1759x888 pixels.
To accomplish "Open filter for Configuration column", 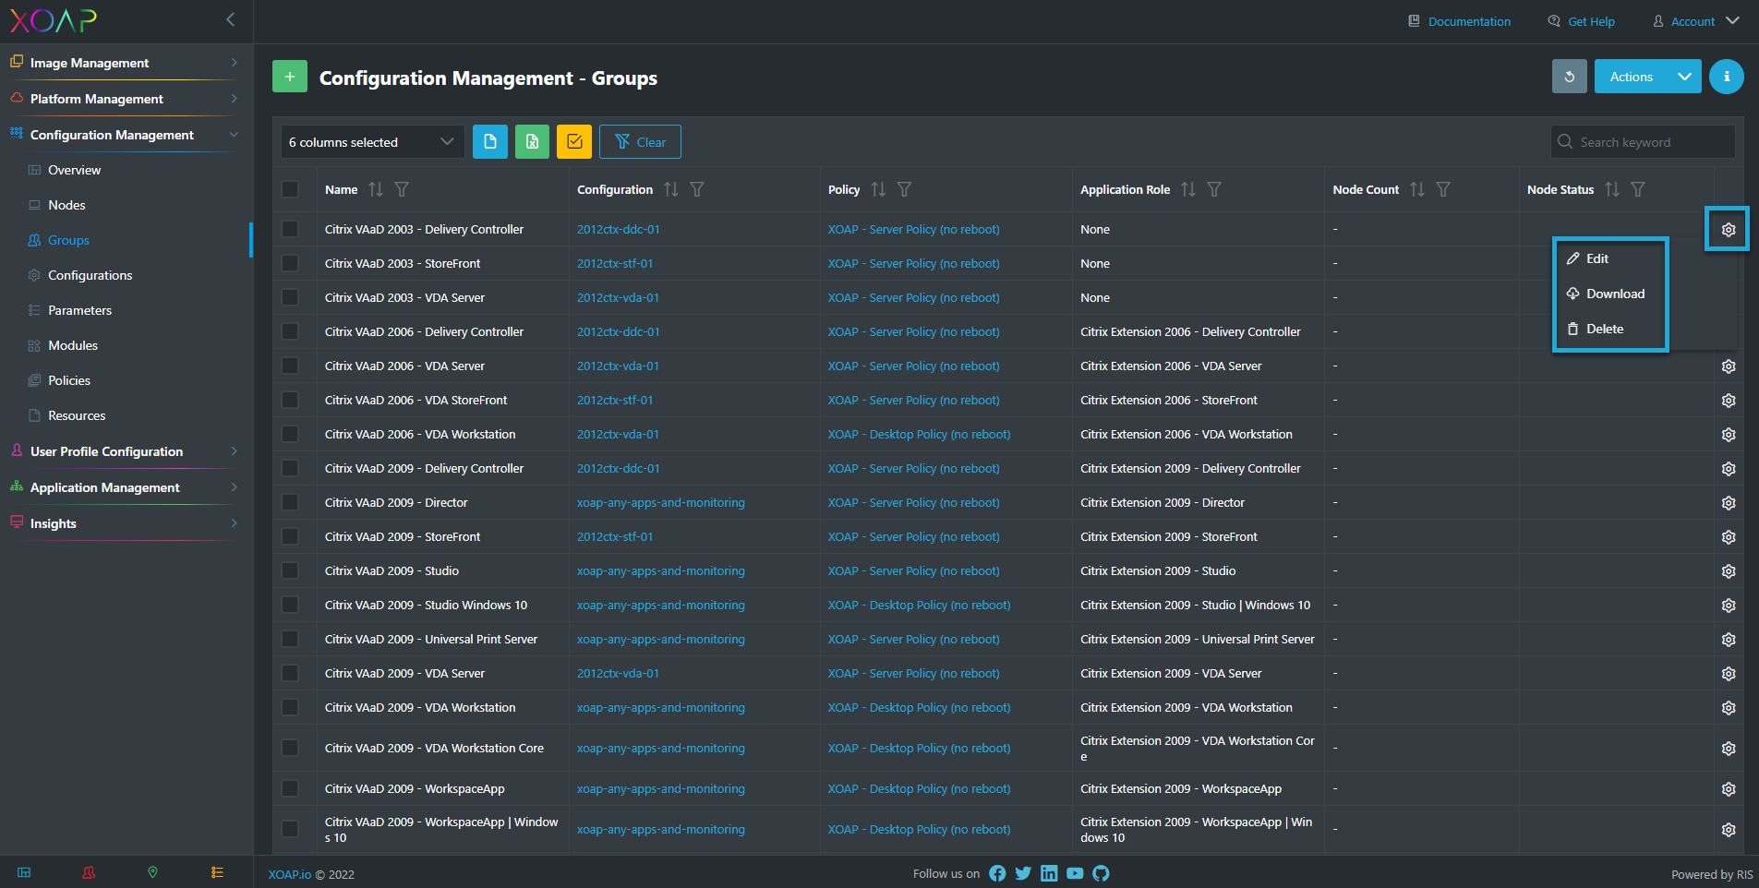I will pos(697,189).
